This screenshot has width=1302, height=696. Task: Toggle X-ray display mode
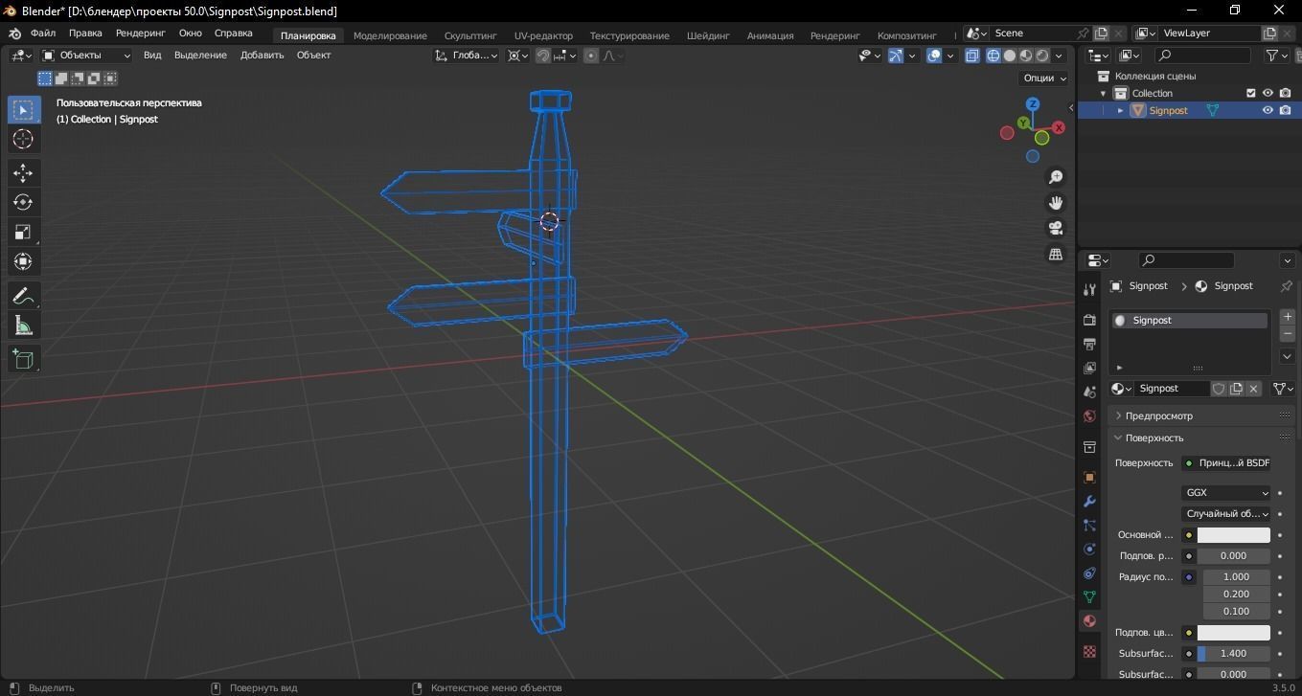pos(972,56)
